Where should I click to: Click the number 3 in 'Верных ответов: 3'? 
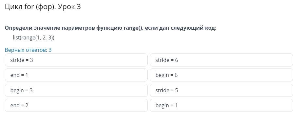pyautogui.click(x=50, y=50)
